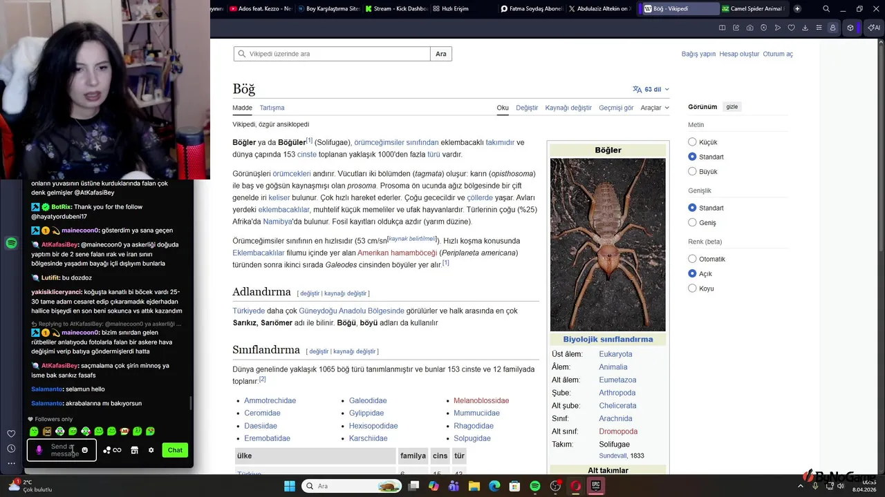Click the green Chat send button
Viewport: 885px width, 497px height.
coord(175,450)
